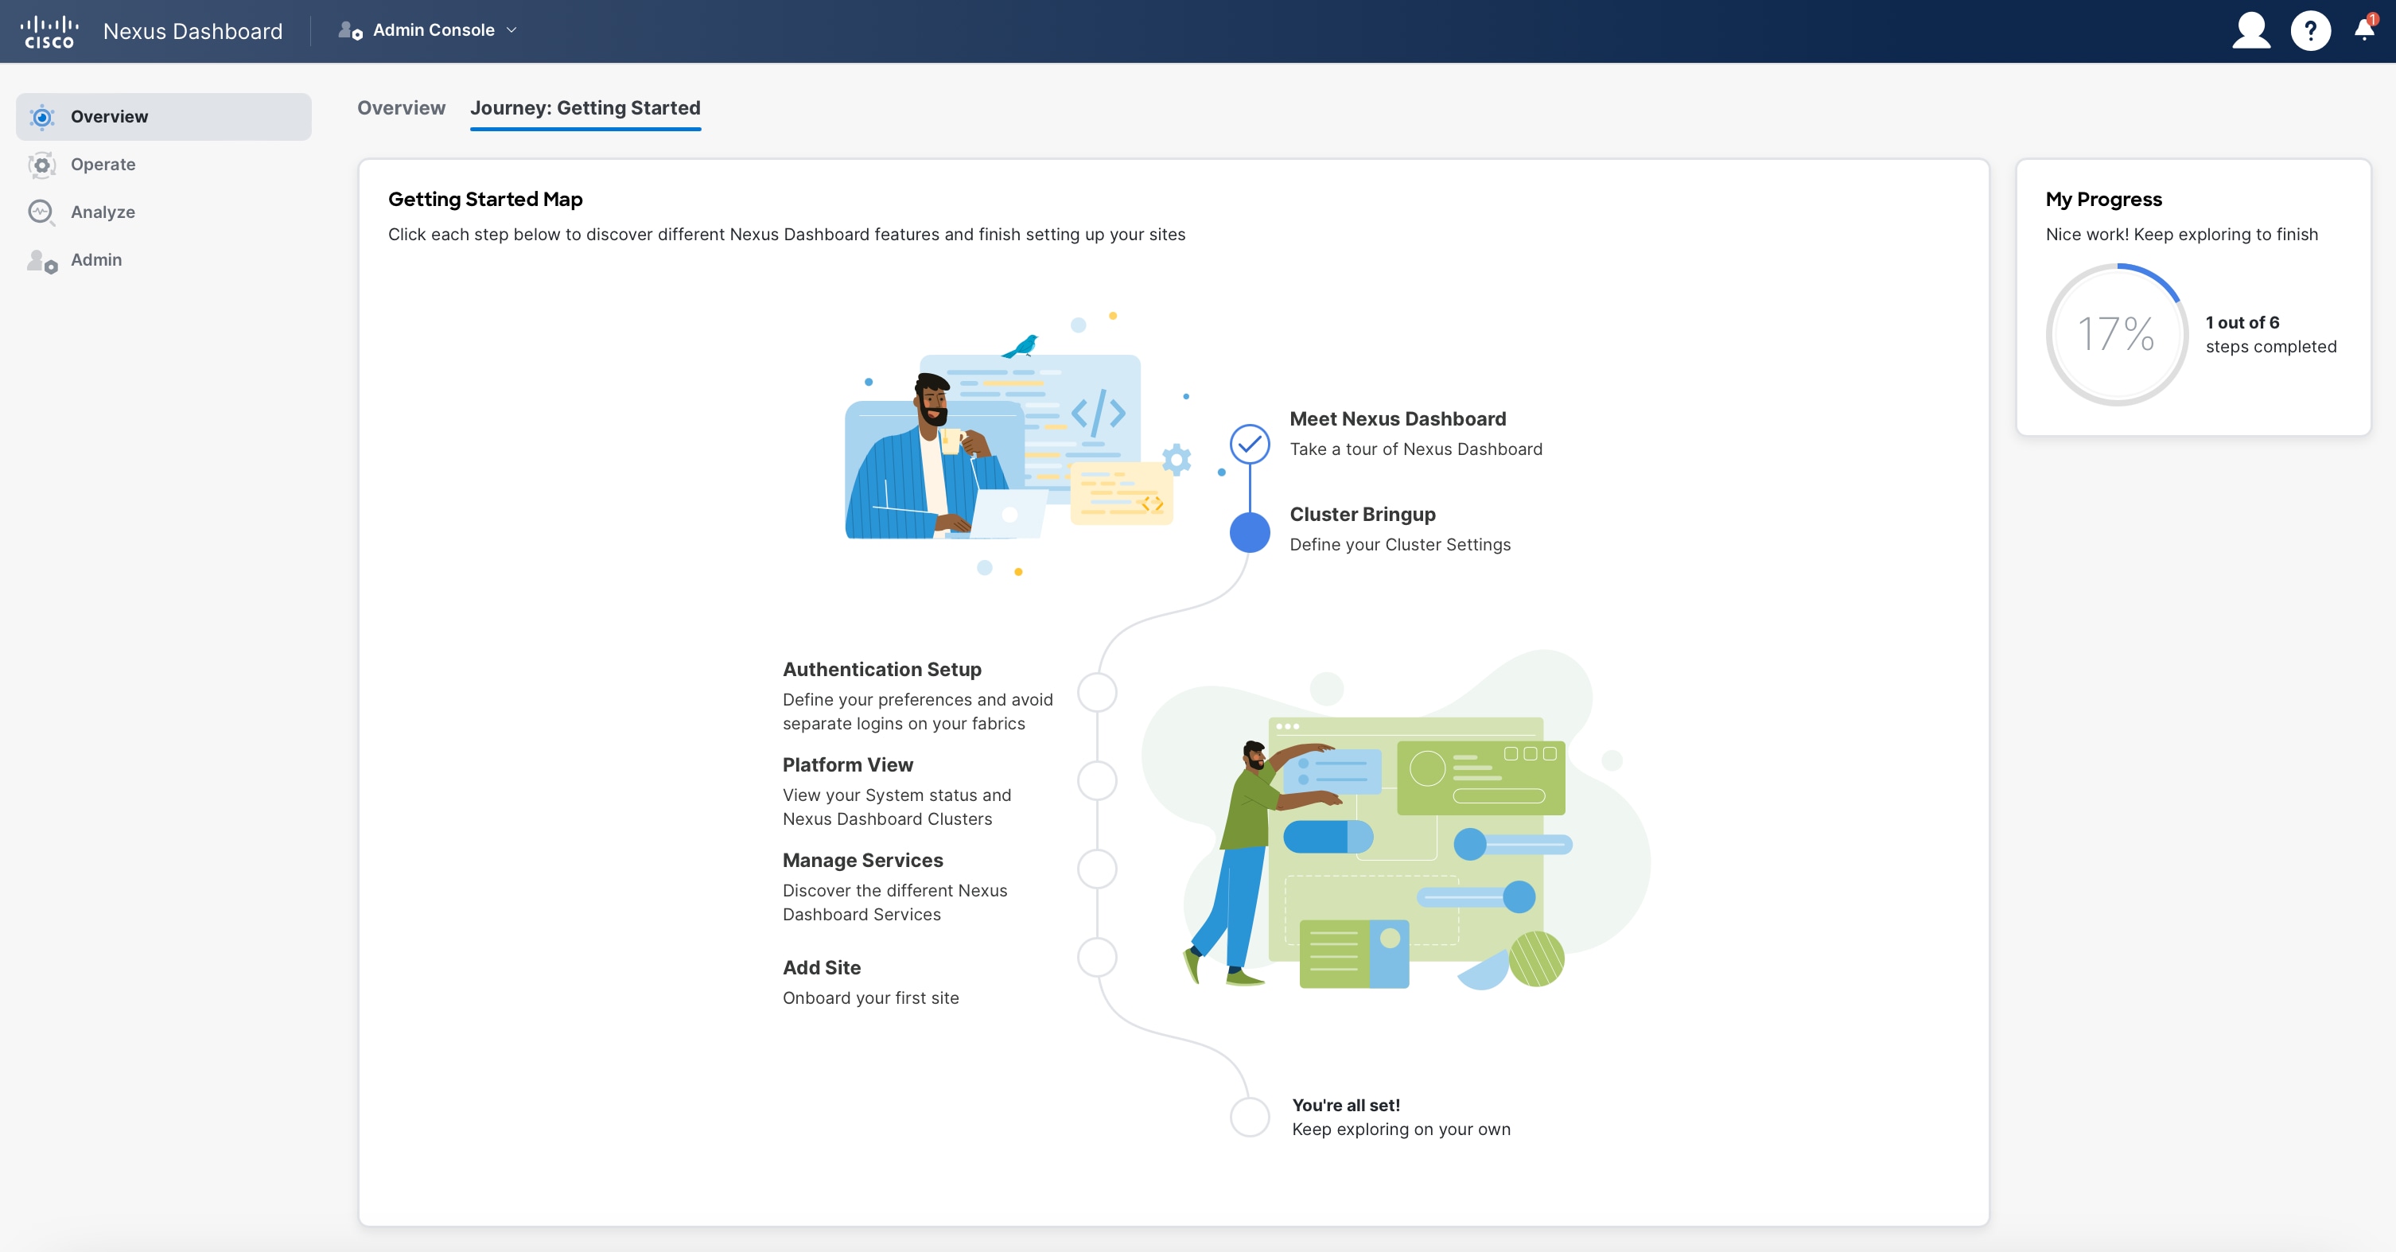The height and width of the screenshot is (1252, 2396).
Task: Open the Platform View step
Action: pos(847,764)
